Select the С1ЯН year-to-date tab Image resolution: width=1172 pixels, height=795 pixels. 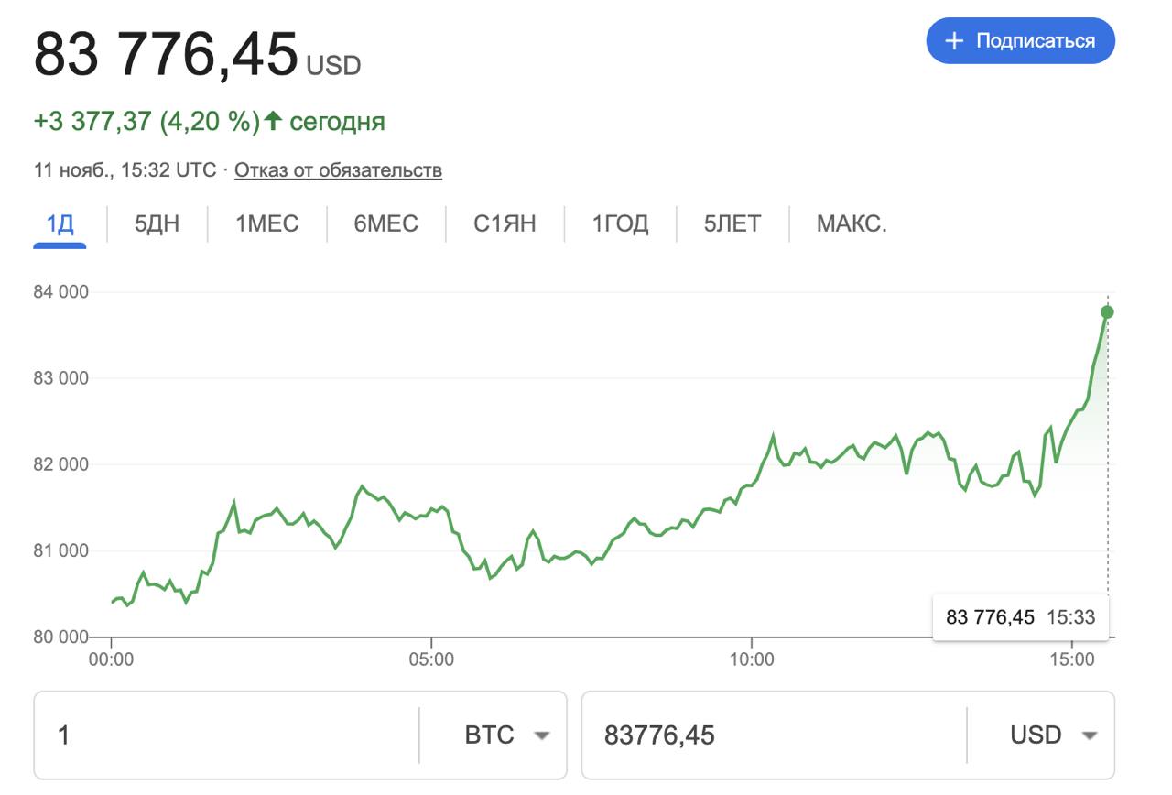click(505, 224)
